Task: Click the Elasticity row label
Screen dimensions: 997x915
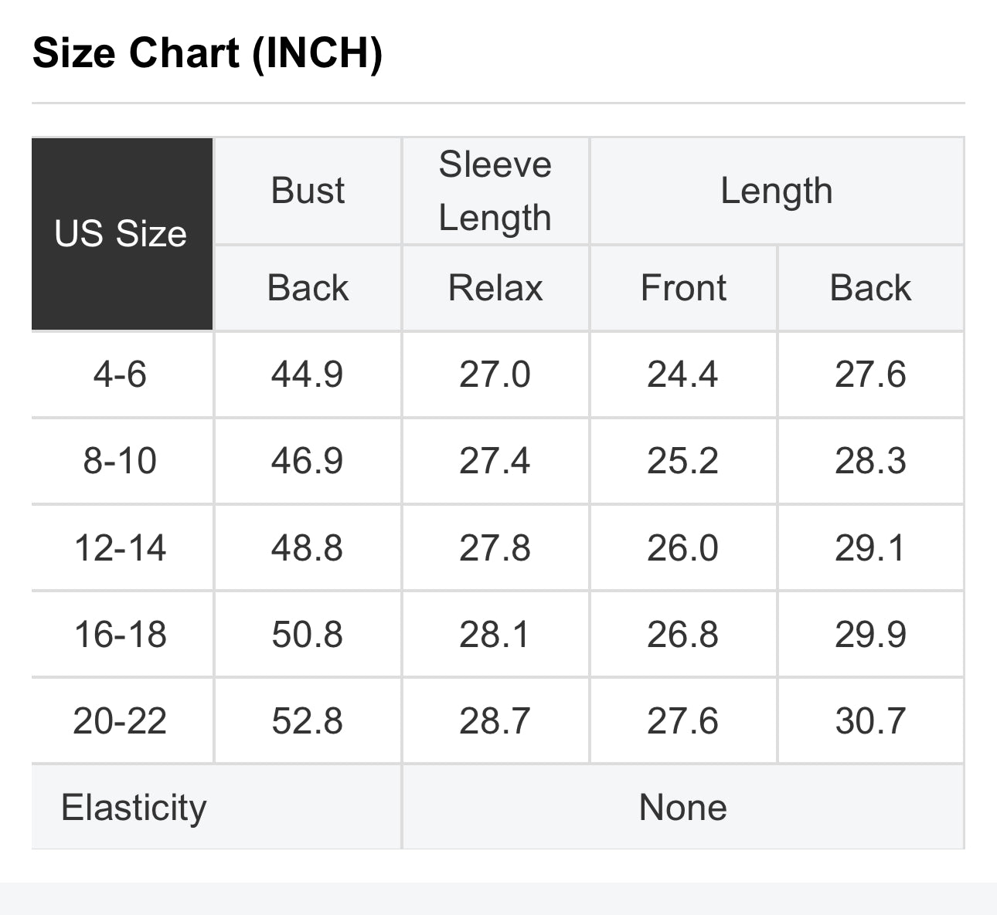Action: coord(134,808)
